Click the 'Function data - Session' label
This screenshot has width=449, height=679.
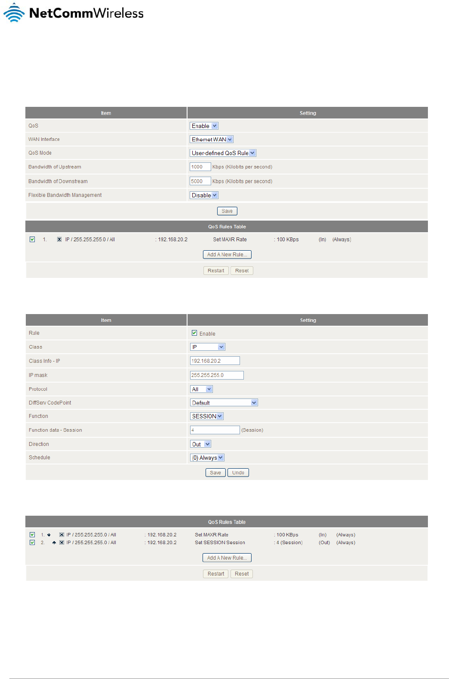tap(55, 430)
